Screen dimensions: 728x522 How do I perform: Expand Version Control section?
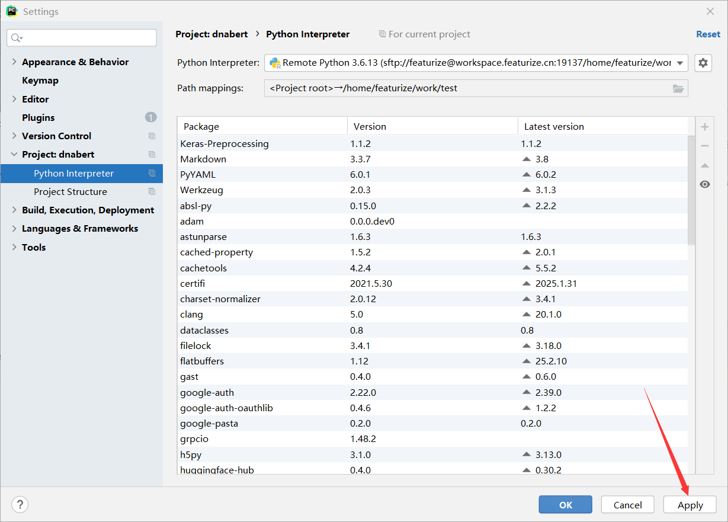coord(14,136)
